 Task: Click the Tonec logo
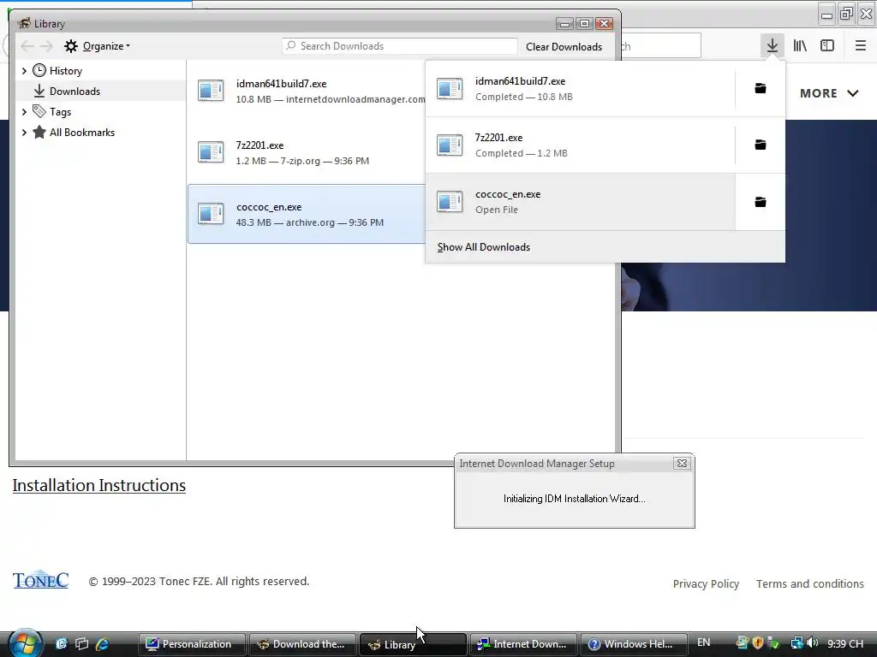pos(41,581)
